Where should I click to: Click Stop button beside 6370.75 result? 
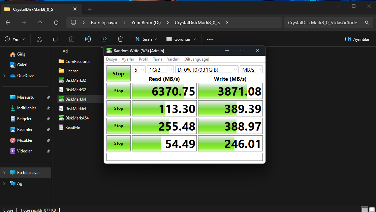119,91
